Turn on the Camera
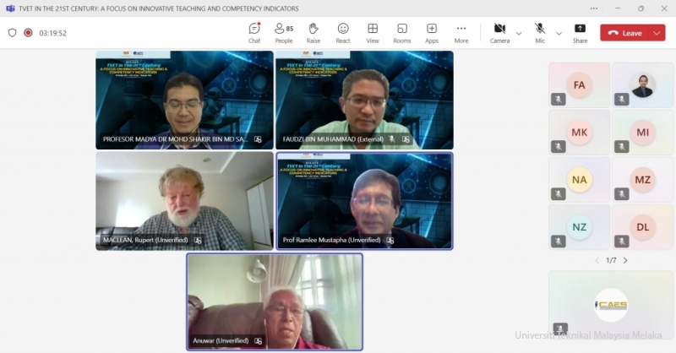 (499, 32)
